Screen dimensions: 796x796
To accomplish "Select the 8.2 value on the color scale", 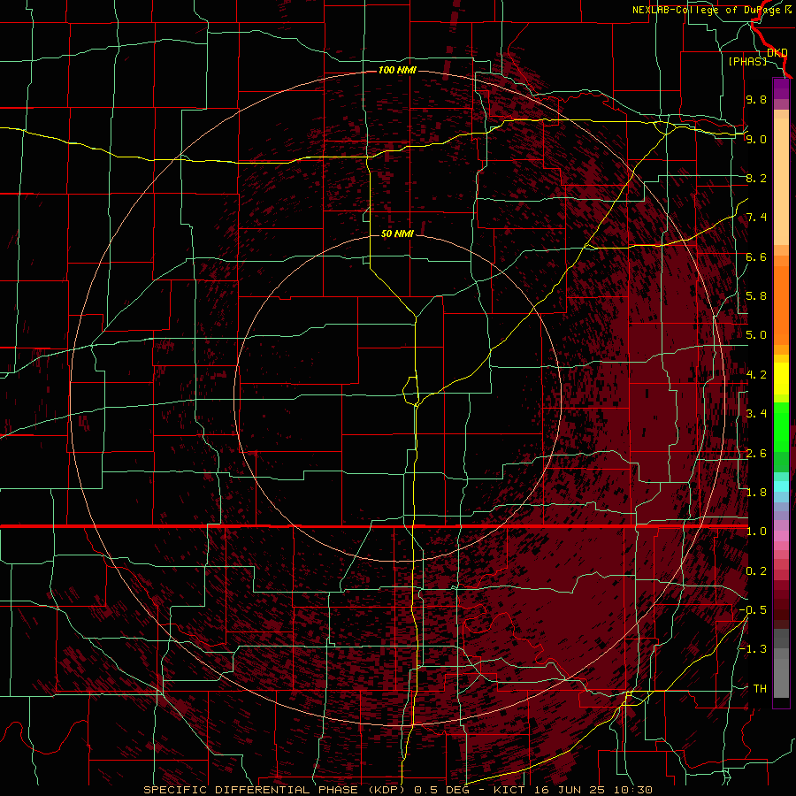I will [x=756, y=178].
